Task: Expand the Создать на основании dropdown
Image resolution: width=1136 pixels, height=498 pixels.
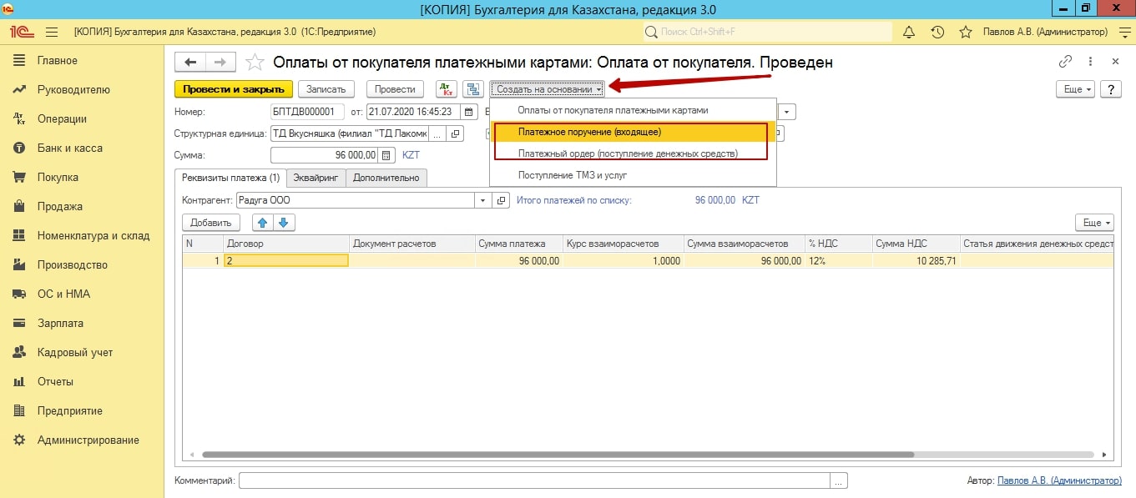Action: [x=549, y=89]
